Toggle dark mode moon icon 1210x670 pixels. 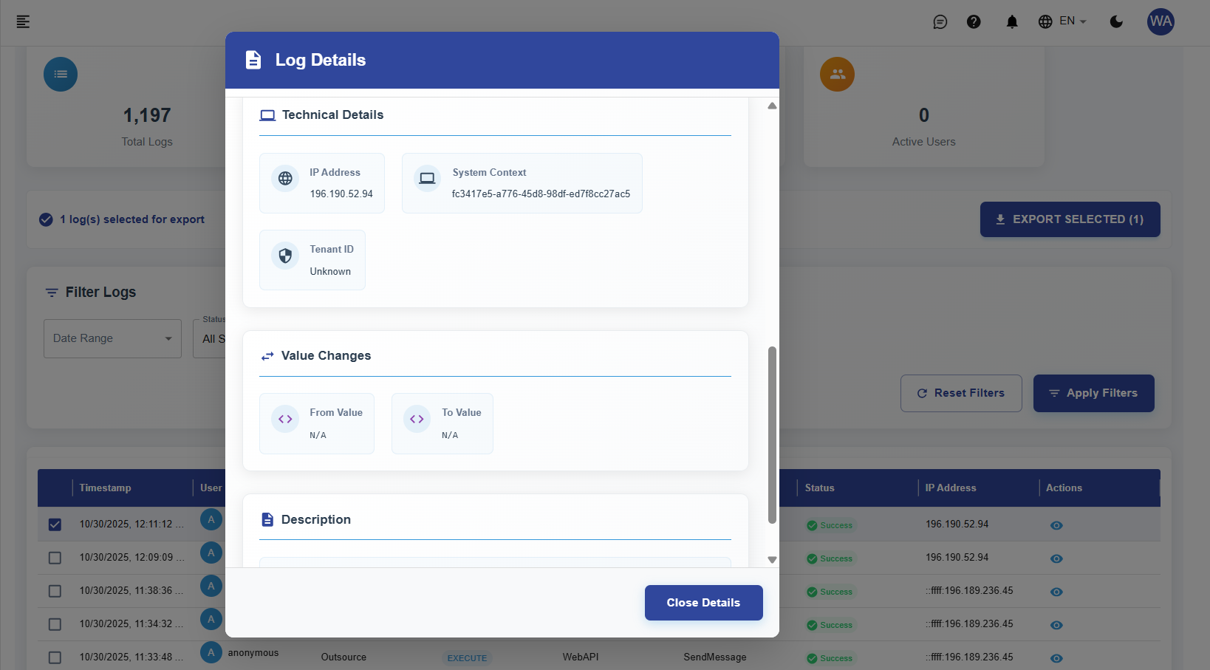pos(1116,21)
